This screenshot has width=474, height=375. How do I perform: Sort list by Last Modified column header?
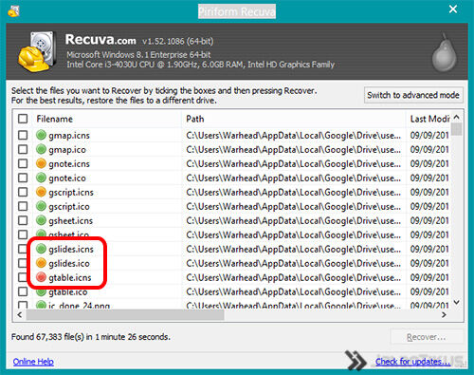pyautogui.click(x=428, y=119)
